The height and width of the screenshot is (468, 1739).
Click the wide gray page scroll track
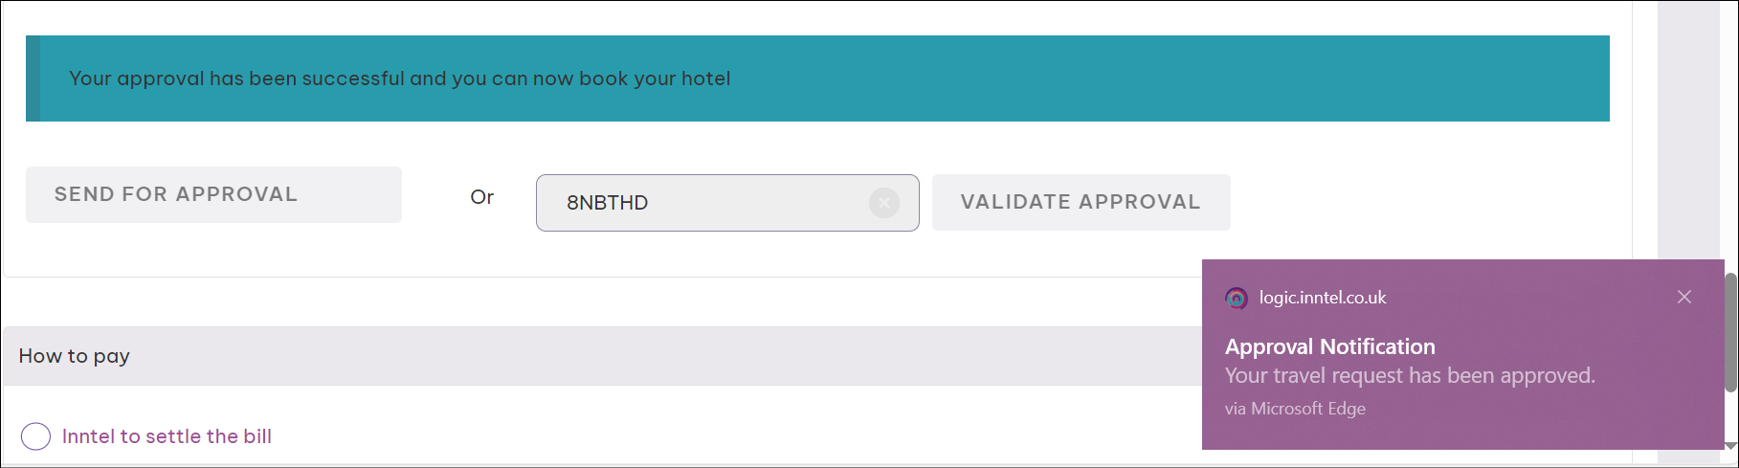click(x=1688, y=129)
